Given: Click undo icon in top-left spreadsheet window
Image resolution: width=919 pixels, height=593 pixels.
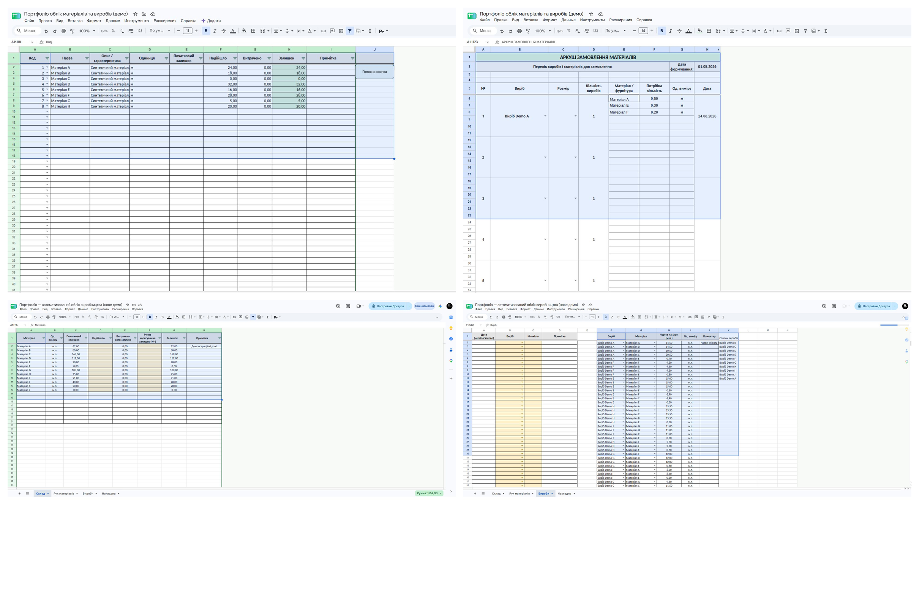Looking at the screenshot, I should [x=46, y=31].
